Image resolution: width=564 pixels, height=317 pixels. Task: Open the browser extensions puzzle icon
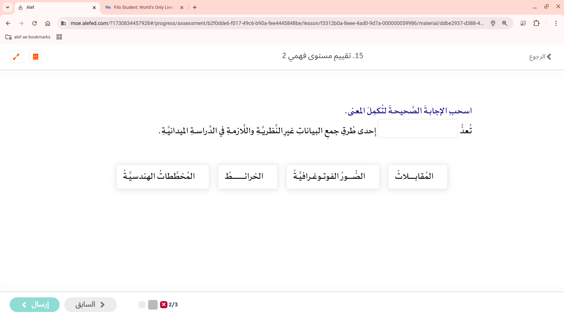point(536,23)
